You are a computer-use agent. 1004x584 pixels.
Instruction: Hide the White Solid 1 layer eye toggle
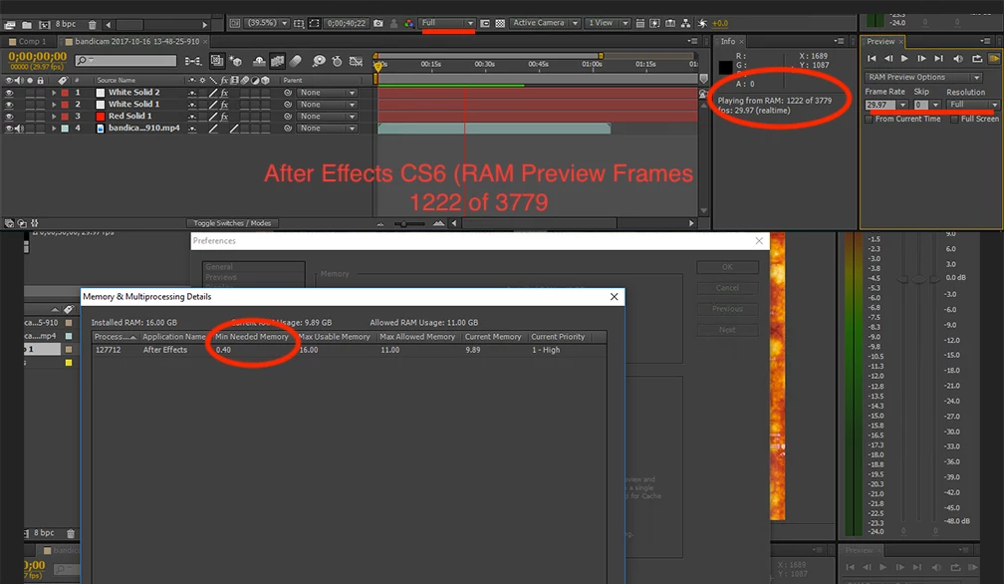tap(9, 105)
